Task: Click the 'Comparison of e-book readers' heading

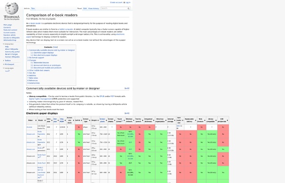Action: click(52, 15)
